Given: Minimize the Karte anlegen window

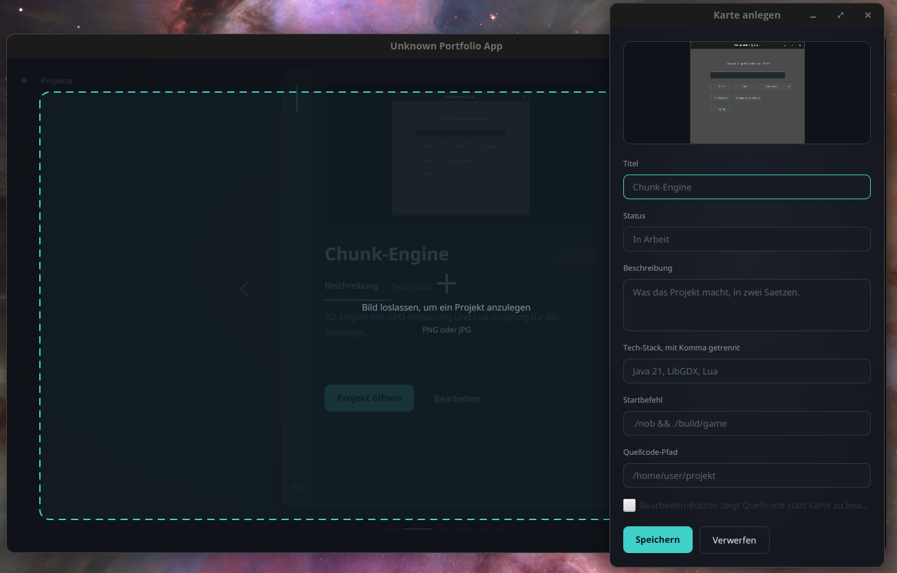Looking at the screenshot, I should tap(813, 15).
